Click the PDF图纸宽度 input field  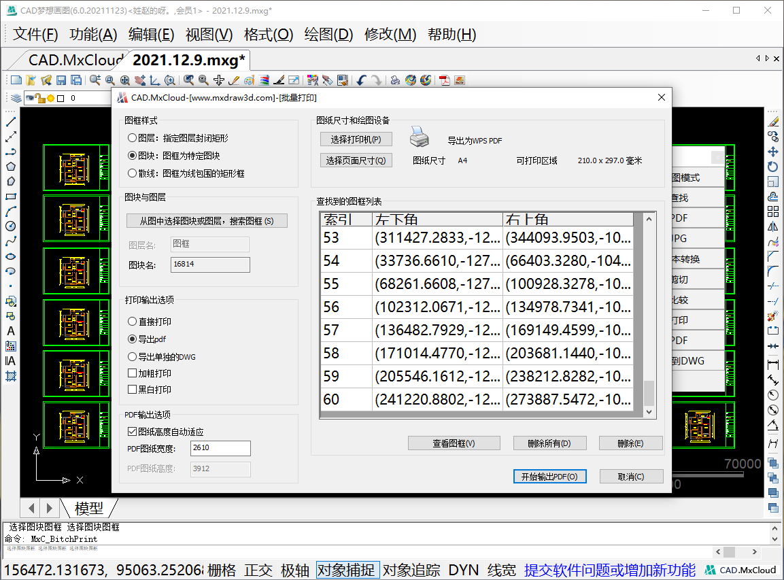[220, 448]
